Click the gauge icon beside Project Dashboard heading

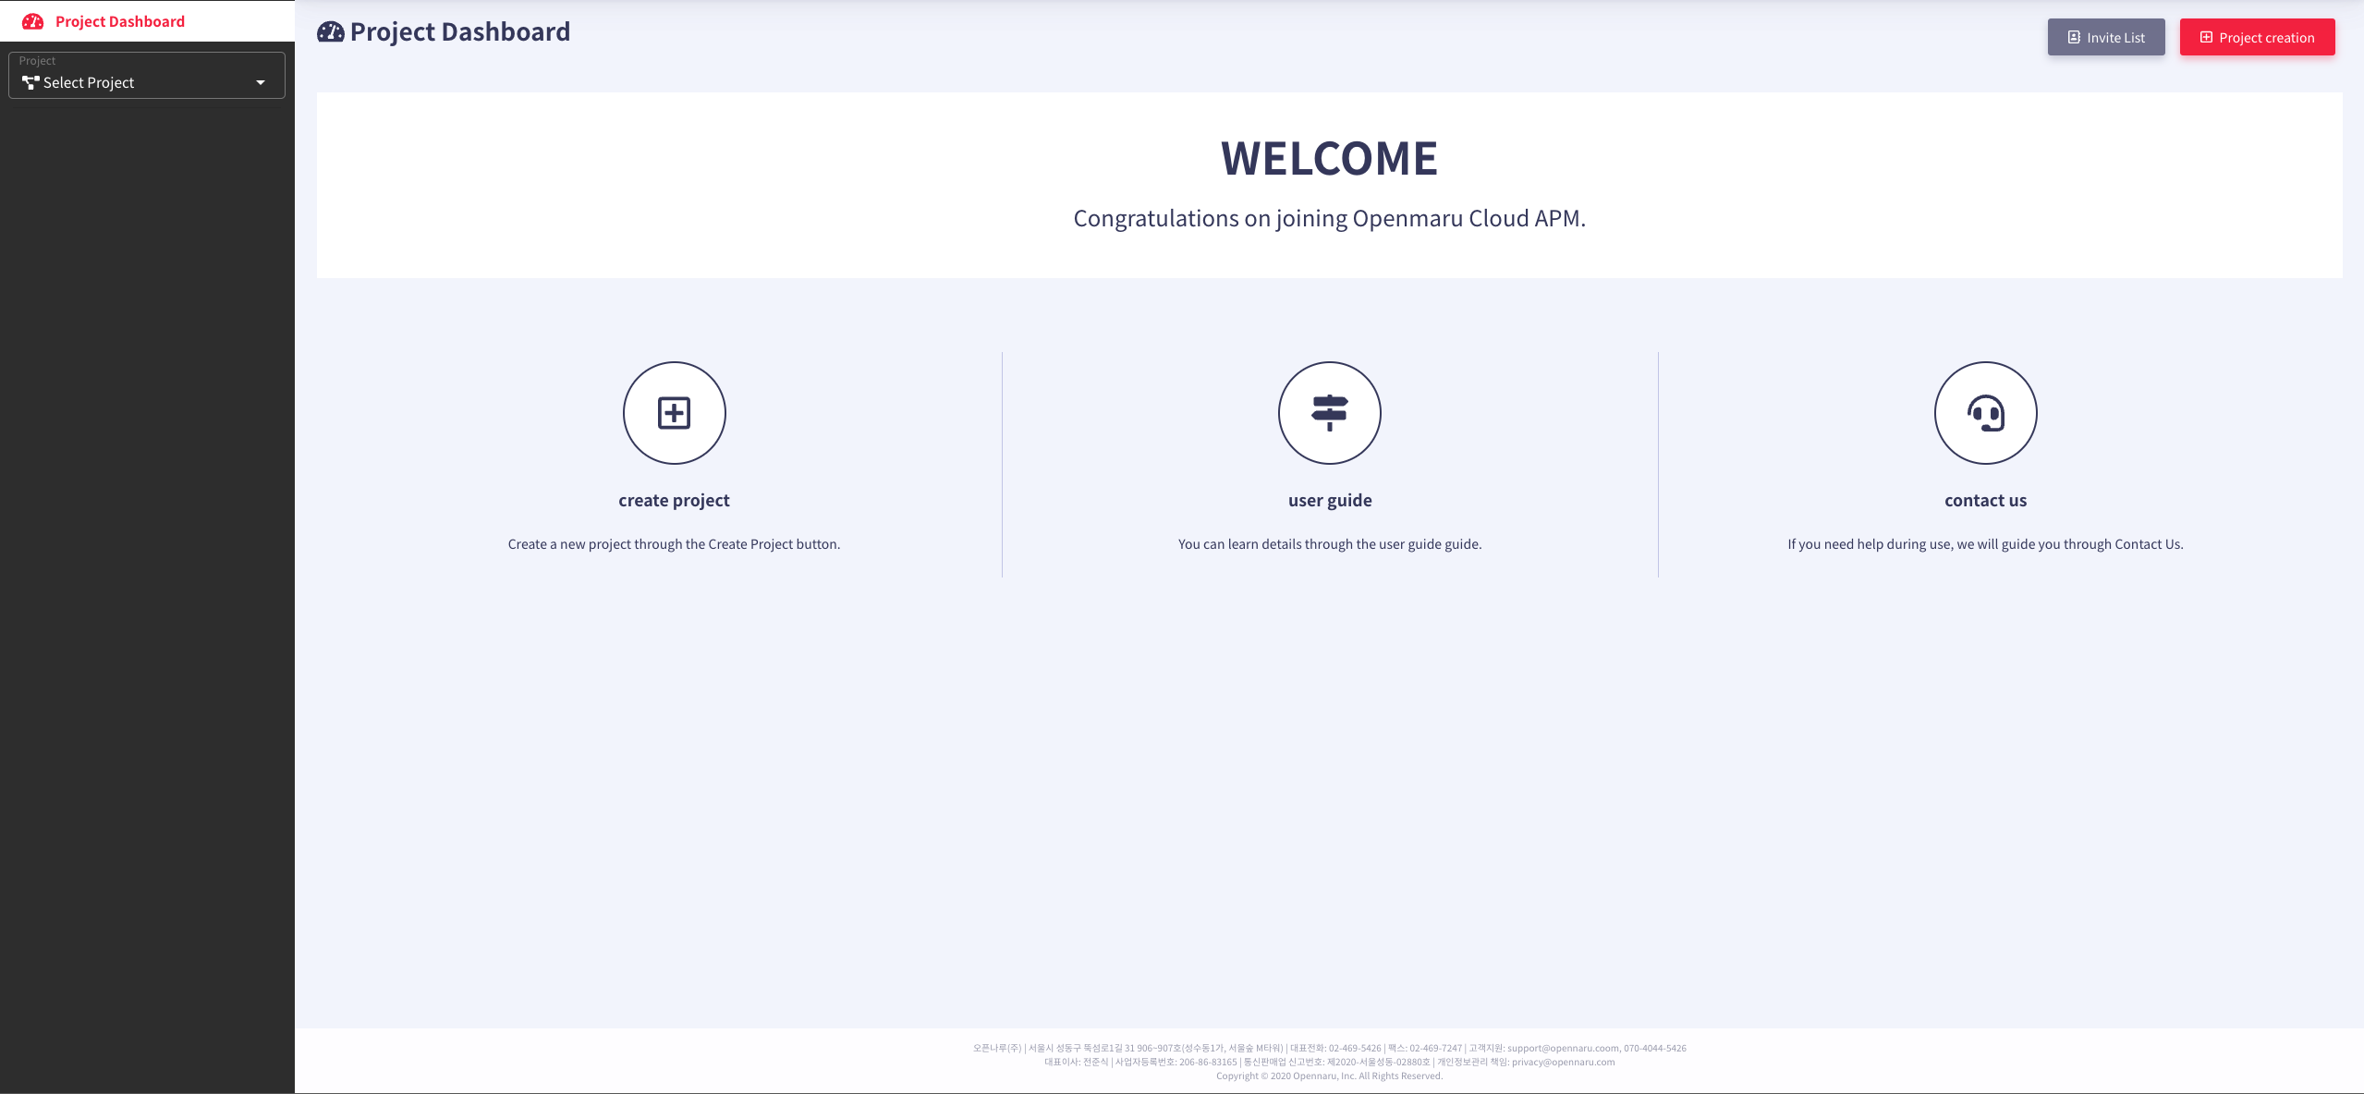click(x=330, y=32)
